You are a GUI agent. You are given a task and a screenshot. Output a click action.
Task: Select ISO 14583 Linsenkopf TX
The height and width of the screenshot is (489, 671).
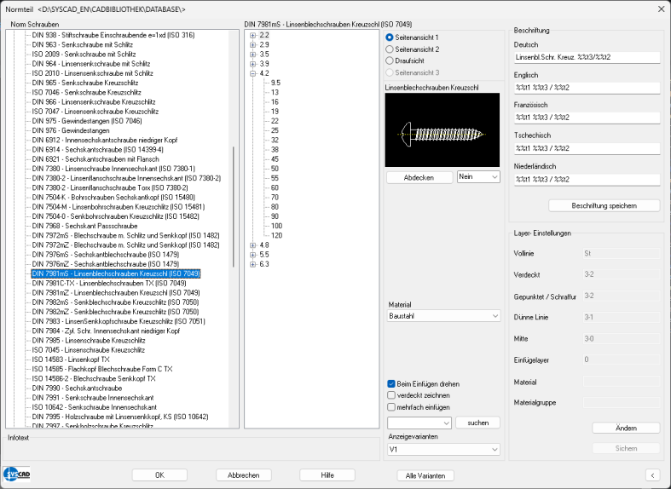pos(71,360)
